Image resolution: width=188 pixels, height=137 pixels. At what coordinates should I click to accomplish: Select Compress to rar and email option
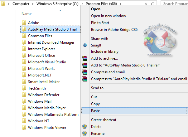139,79
